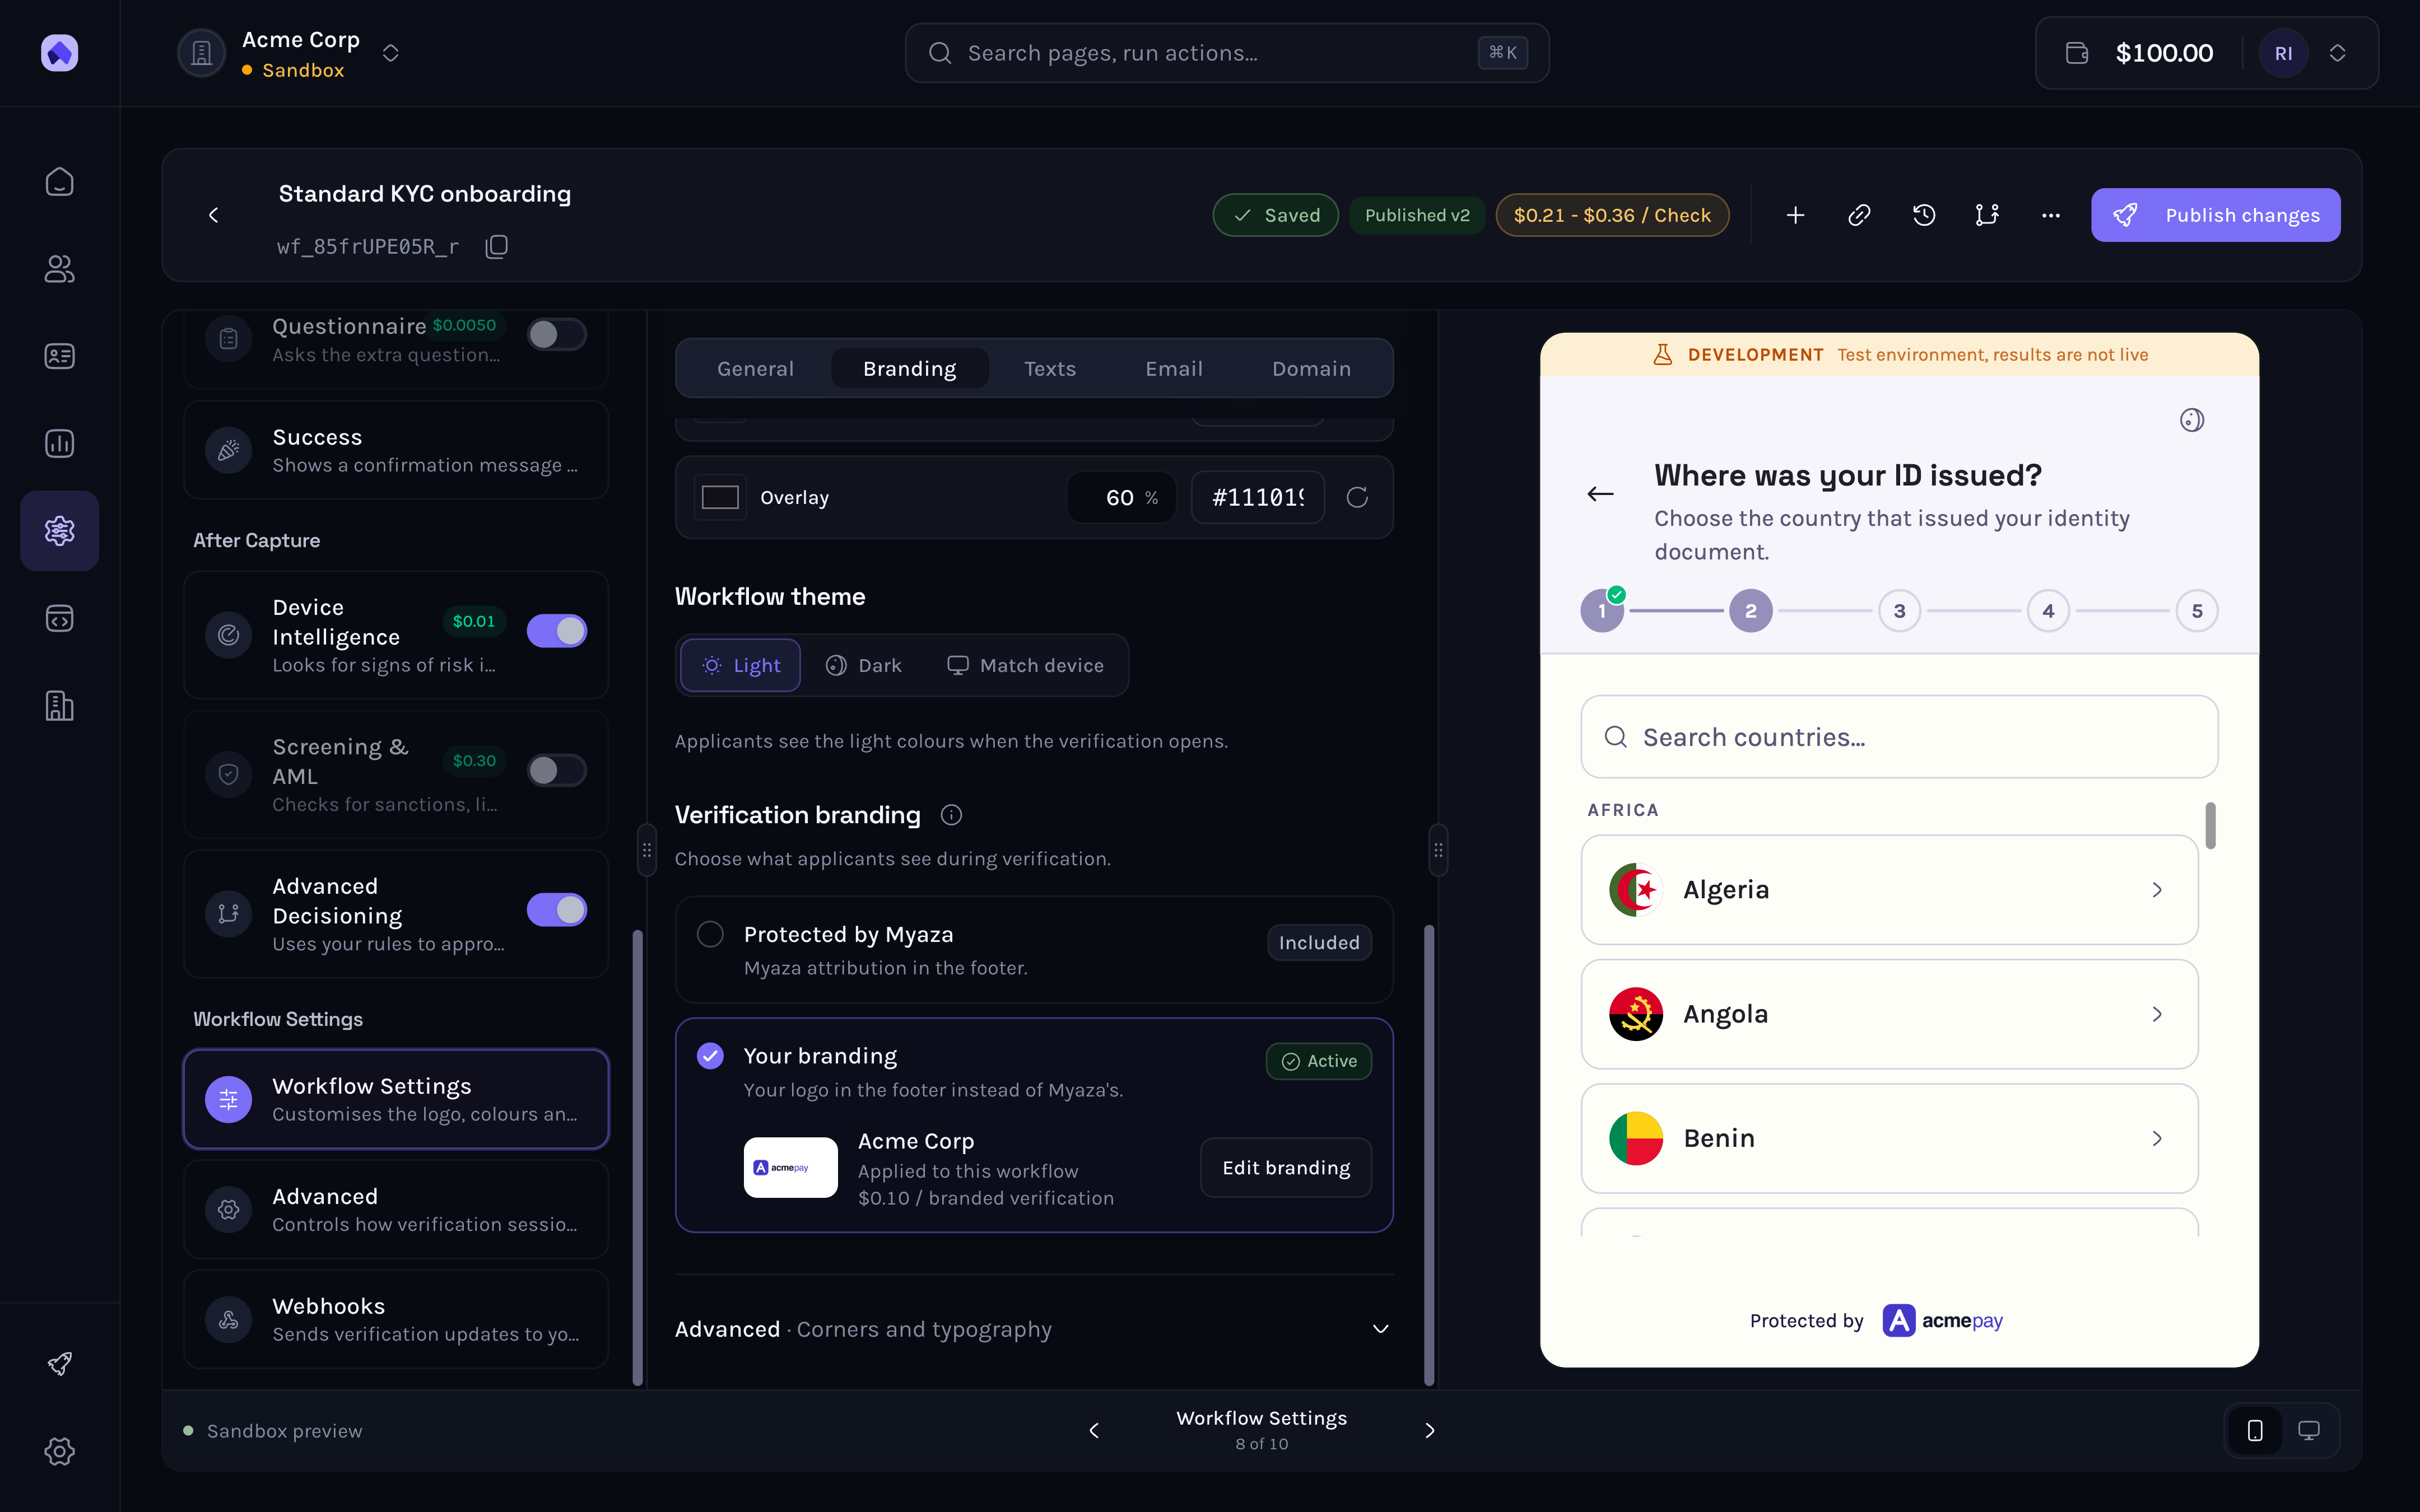Image resolution: width=2420 pixels, height=1512 pixels.
Task: Enable the Screening & AML toggle
Action: click(x=557, y=770)
